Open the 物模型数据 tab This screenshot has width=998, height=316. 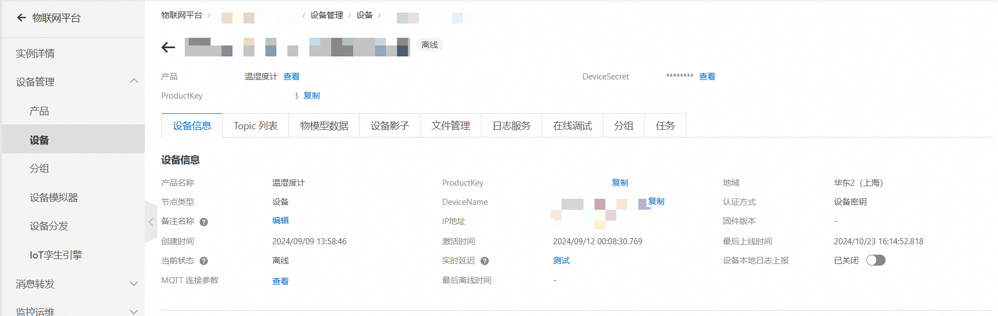click(x=324, y=126)
